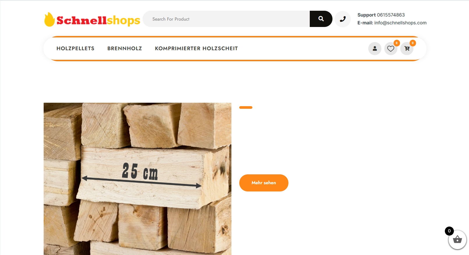The height and width of the screenshot is (255, 469).
Task: Click the black magnifier search button
Action: 321,19
